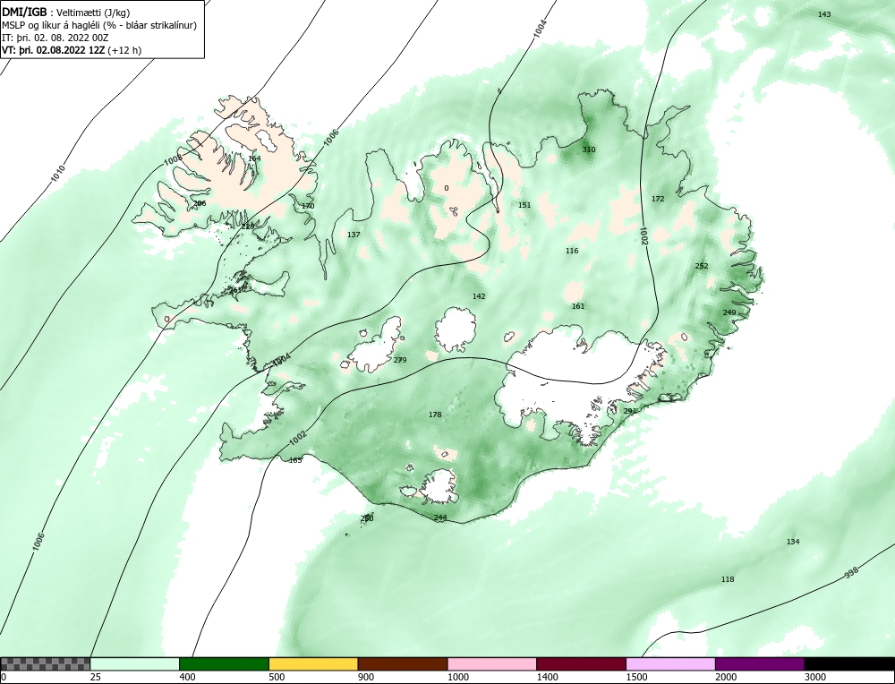Click the 143 value over the sea

824,14
